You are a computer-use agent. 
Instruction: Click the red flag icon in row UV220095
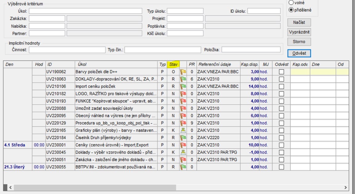(x=183, y=116)
